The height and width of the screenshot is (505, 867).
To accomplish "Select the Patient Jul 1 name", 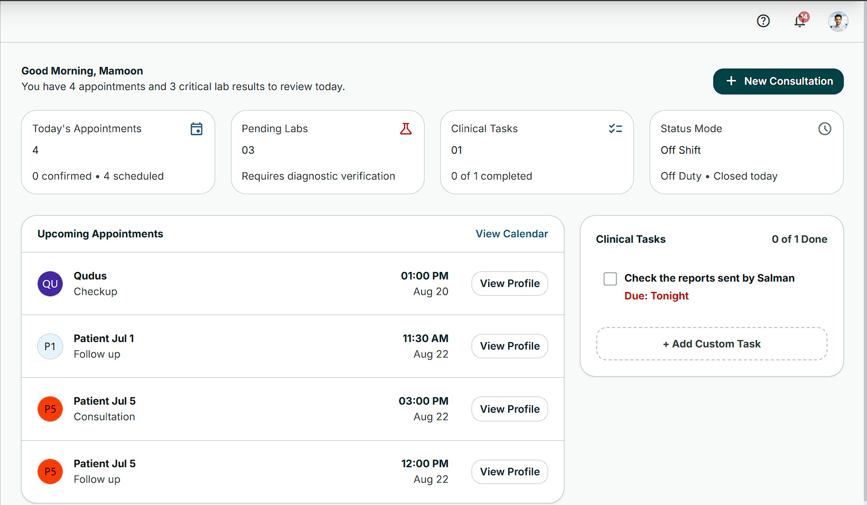I will 104,338.
